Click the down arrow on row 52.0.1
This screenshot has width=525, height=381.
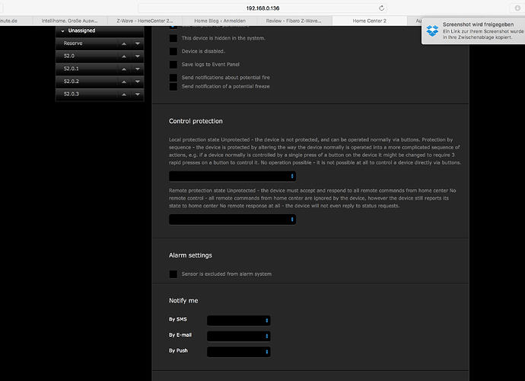tap(137, 69)
